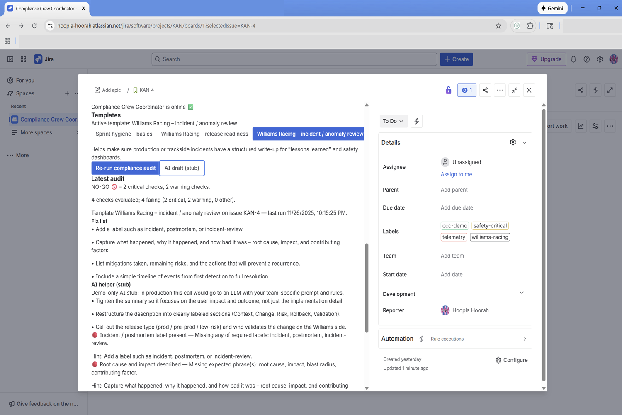Viewport: 622px width, 415px height.
Task: Click the description scroll down arrow
Action: coord(367,388)
